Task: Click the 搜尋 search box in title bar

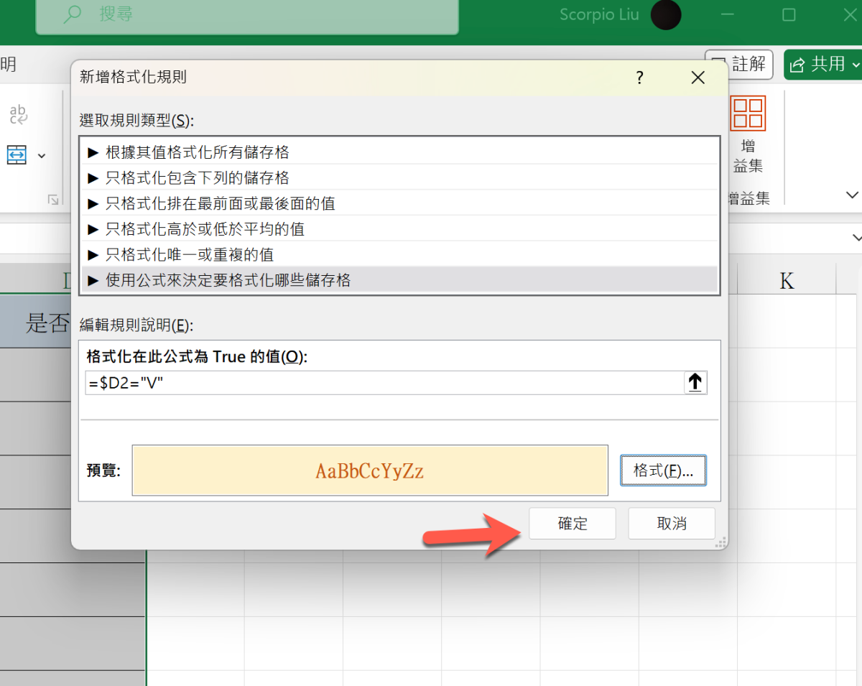Action: [x=247, y=14]
